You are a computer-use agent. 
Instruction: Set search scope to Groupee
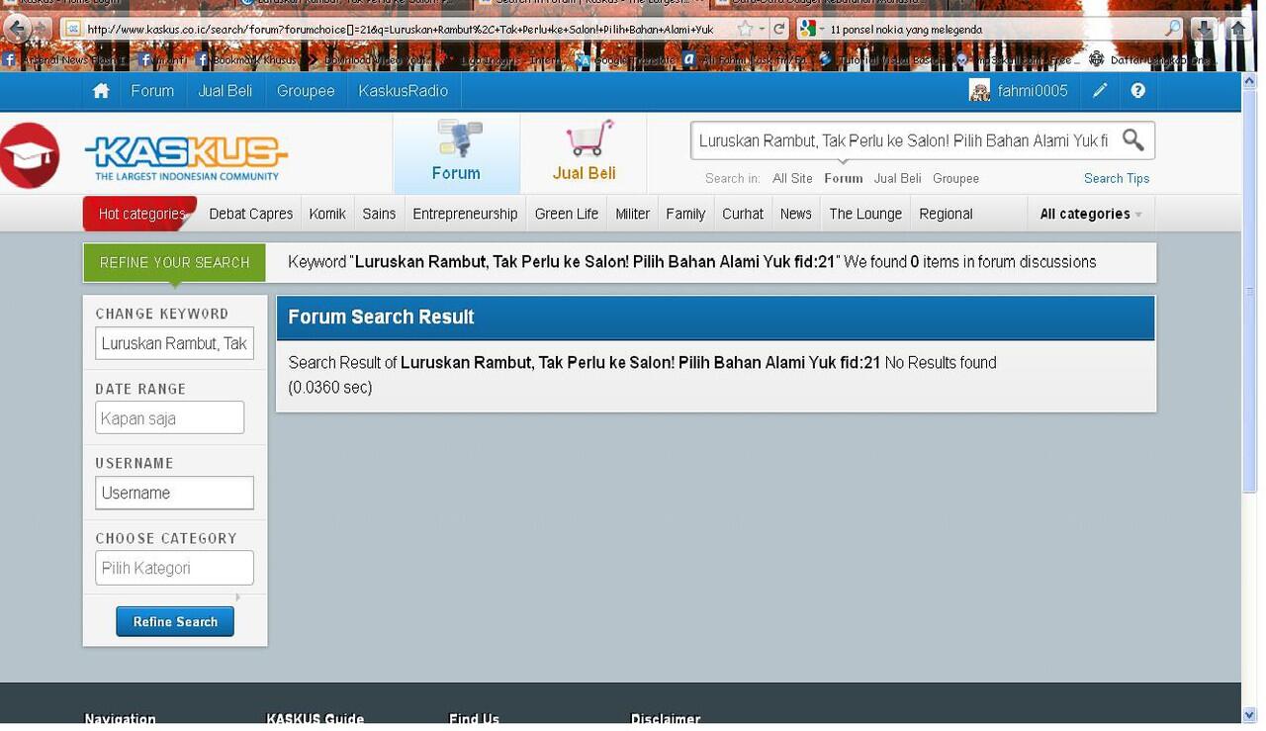coord(955,179)
